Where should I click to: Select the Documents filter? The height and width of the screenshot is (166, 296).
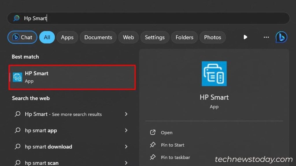[98, 37]
